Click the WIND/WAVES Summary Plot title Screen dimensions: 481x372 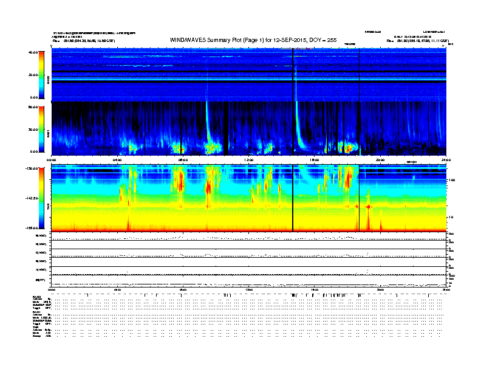click(x=253, y=40)
